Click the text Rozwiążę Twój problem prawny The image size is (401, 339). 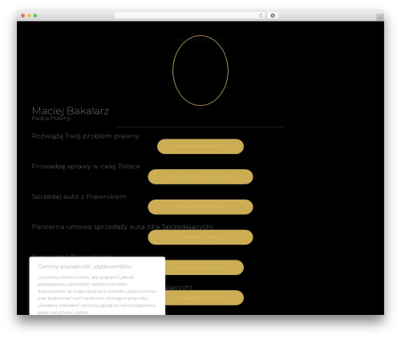tap(86, 136)
